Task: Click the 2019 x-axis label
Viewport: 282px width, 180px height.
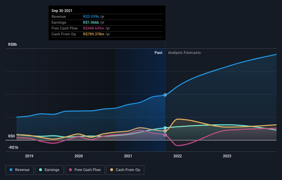Action: pyautogui.click(x=29, y=156)
